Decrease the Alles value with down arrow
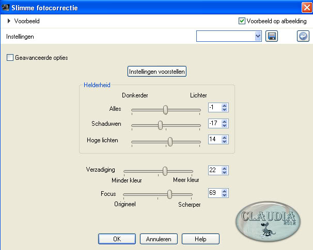This screenshot has width=313, height=250. [x=224, y=110]
